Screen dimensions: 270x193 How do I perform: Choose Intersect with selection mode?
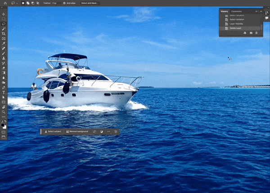(38, 3)
